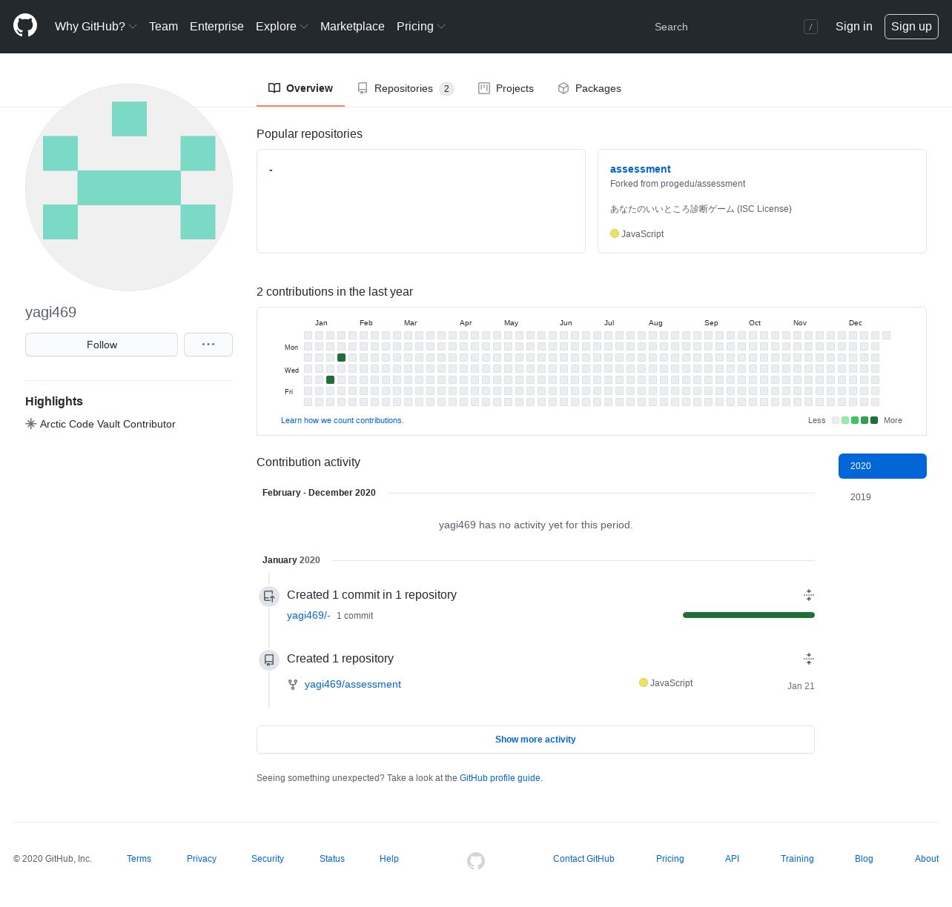Viewport: 952px width, 907px height.
Task: Click Contact GitHub in footer
Action: click(x=584, y=859)
